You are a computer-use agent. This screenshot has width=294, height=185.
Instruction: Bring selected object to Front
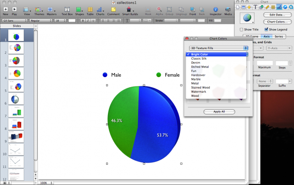click(192, 11)
